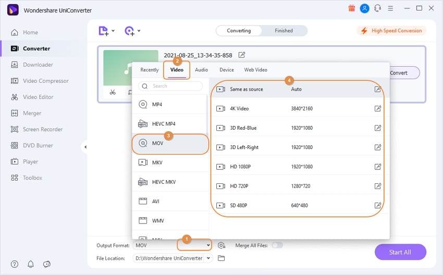Enable High Speed Conversion

[391, 31]
